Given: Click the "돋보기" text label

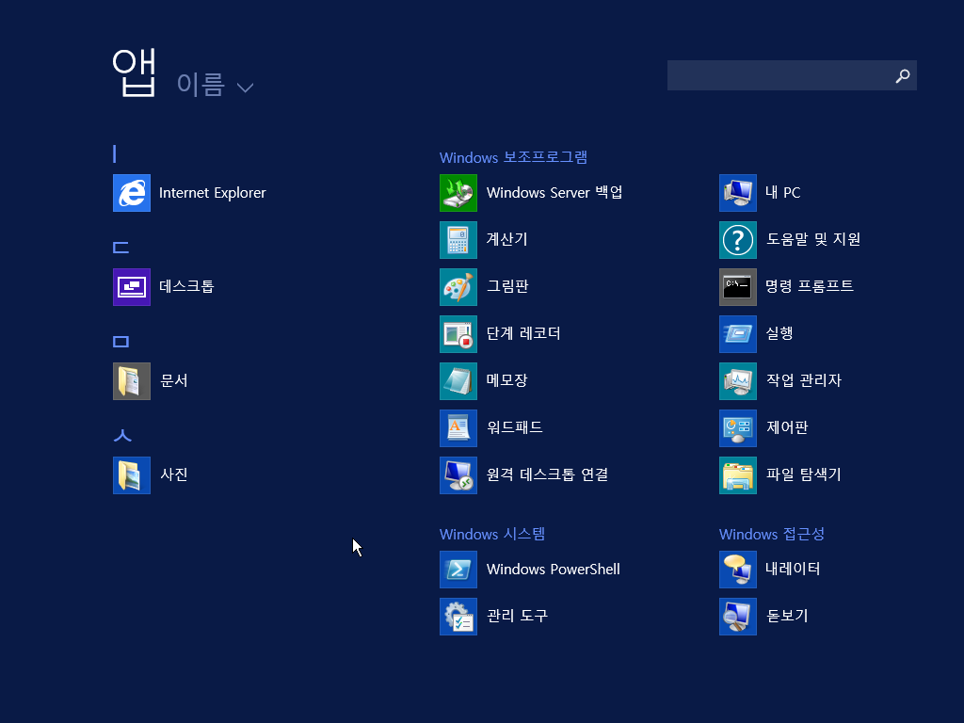Looking at the screenshot, I should [787, 616].
